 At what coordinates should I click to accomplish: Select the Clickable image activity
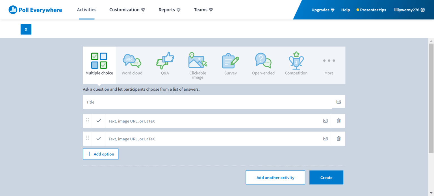tap(198, 65)
